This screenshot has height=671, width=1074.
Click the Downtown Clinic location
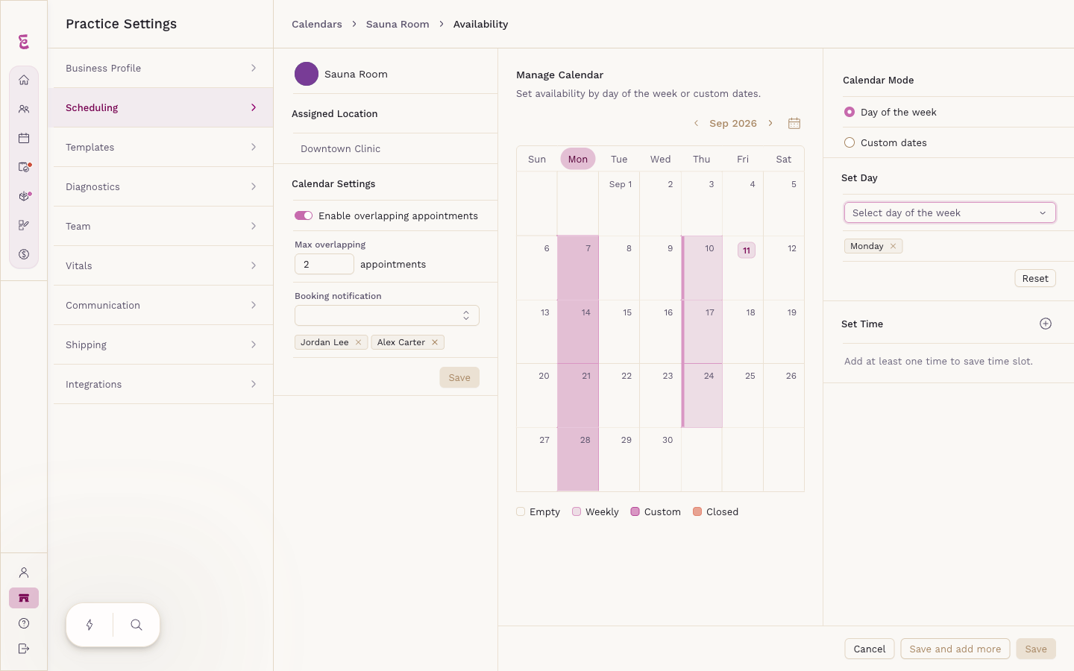pos(341,148)
